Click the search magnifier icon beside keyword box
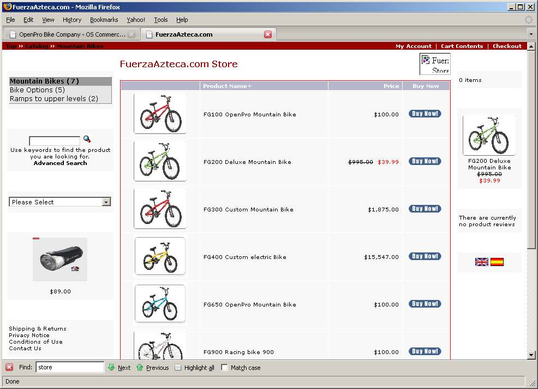Viewport: 538px width, 389px height. point(87,139)
